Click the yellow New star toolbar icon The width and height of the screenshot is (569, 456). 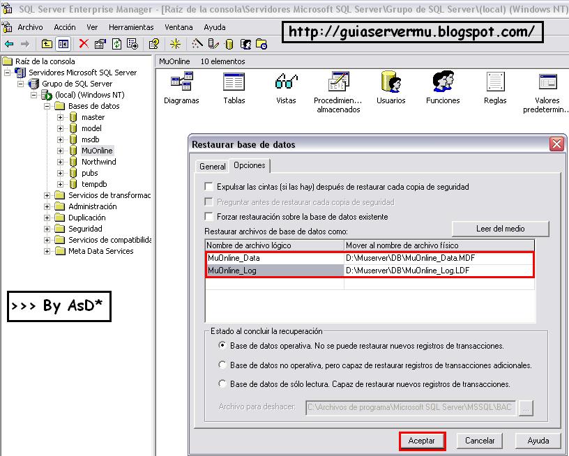point(175,44)
